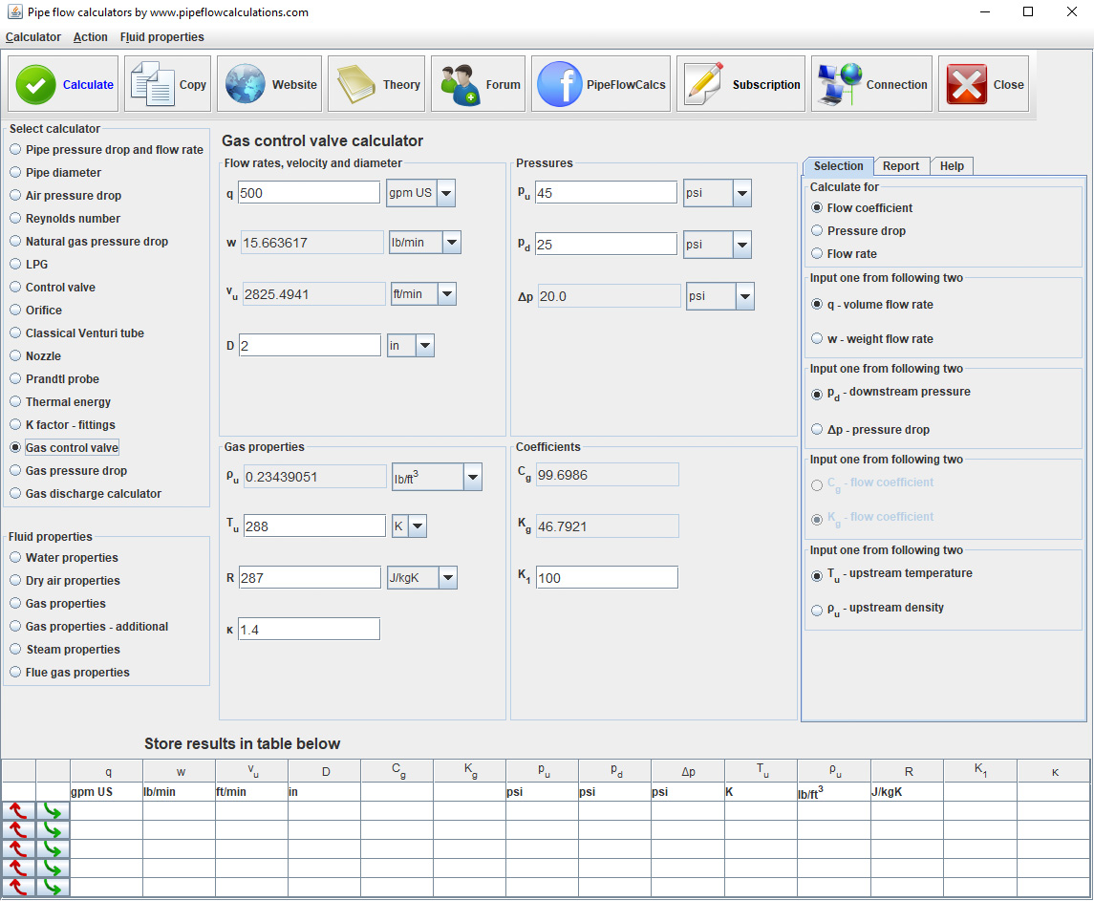
Task: Open the flow rate units dropdown showing gpm US
Action: 444,192
